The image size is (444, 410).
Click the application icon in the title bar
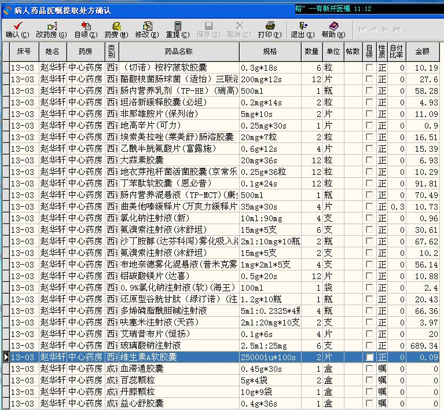point(7,10)
